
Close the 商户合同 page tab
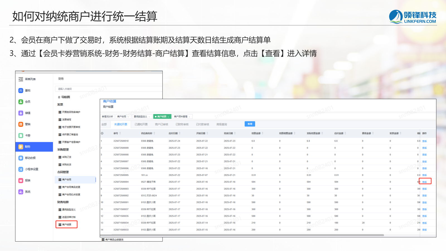point(128,117)
